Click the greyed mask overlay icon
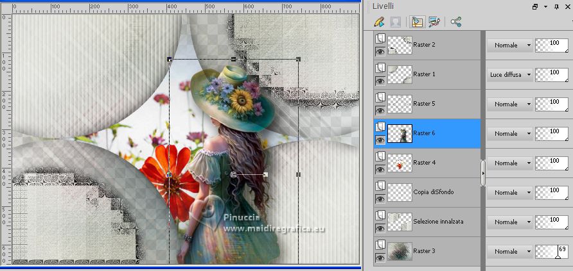 (396, 22)
